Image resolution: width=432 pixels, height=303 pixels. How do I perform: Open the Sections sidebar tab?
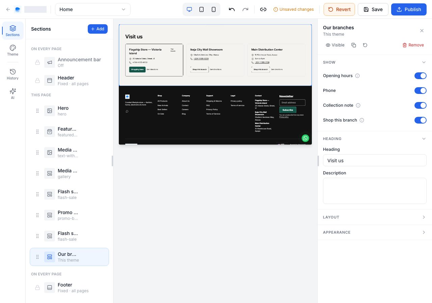pyautogui.click(x=13, y=31)
